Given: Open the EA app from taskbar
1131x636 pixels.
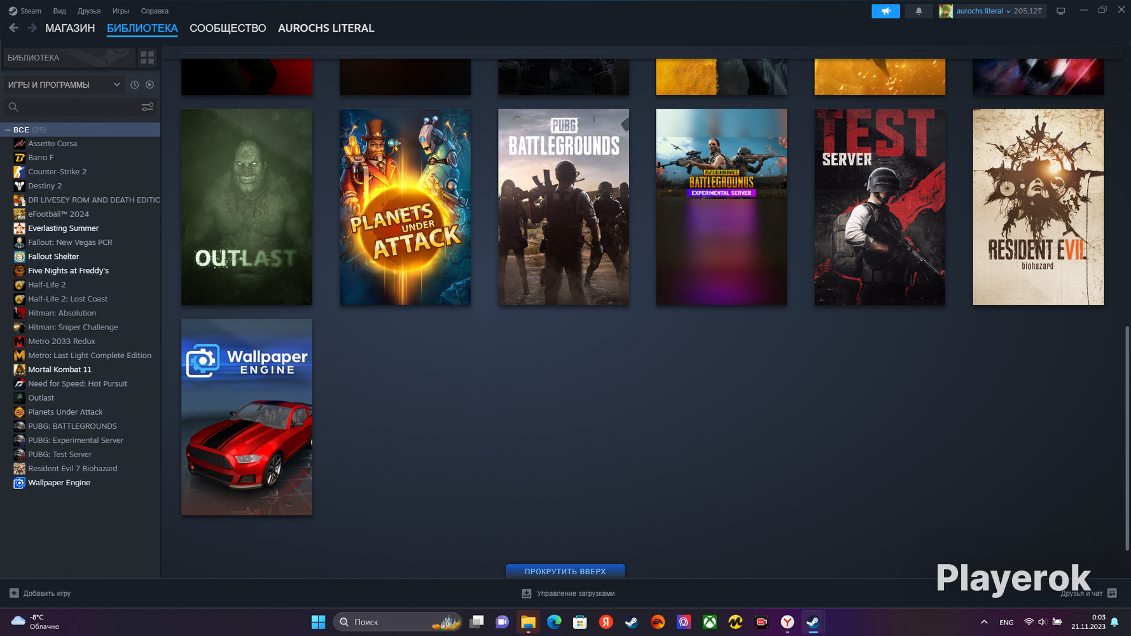Looking at the screenshot, I should 658,622.
